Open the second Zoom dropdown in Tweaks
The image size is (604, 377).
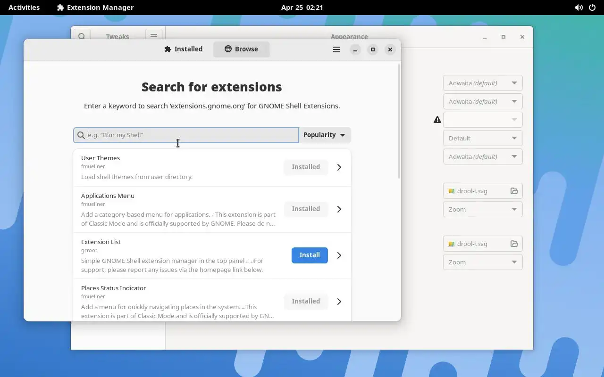tap(483, 262)
